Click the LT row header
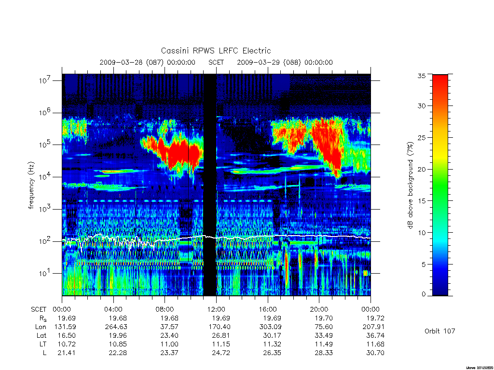 coord(43,344)
